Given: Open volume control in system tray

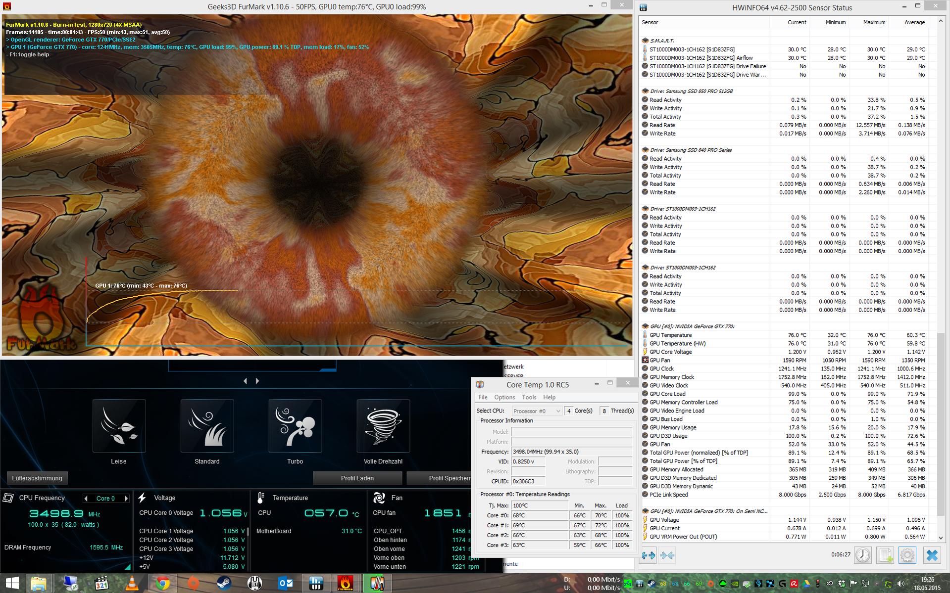Looking at the screenshot, I should (x=900, y=584).
